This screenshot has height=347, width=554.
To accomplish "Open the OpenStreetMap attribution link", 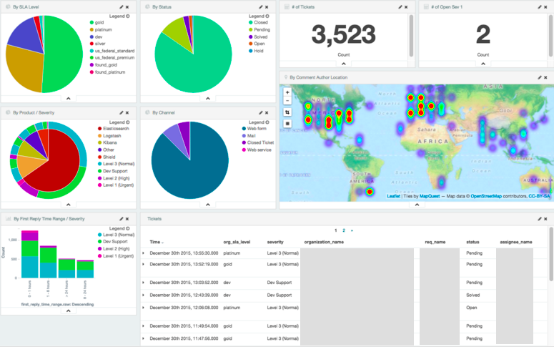I will (x=486, y=196).
